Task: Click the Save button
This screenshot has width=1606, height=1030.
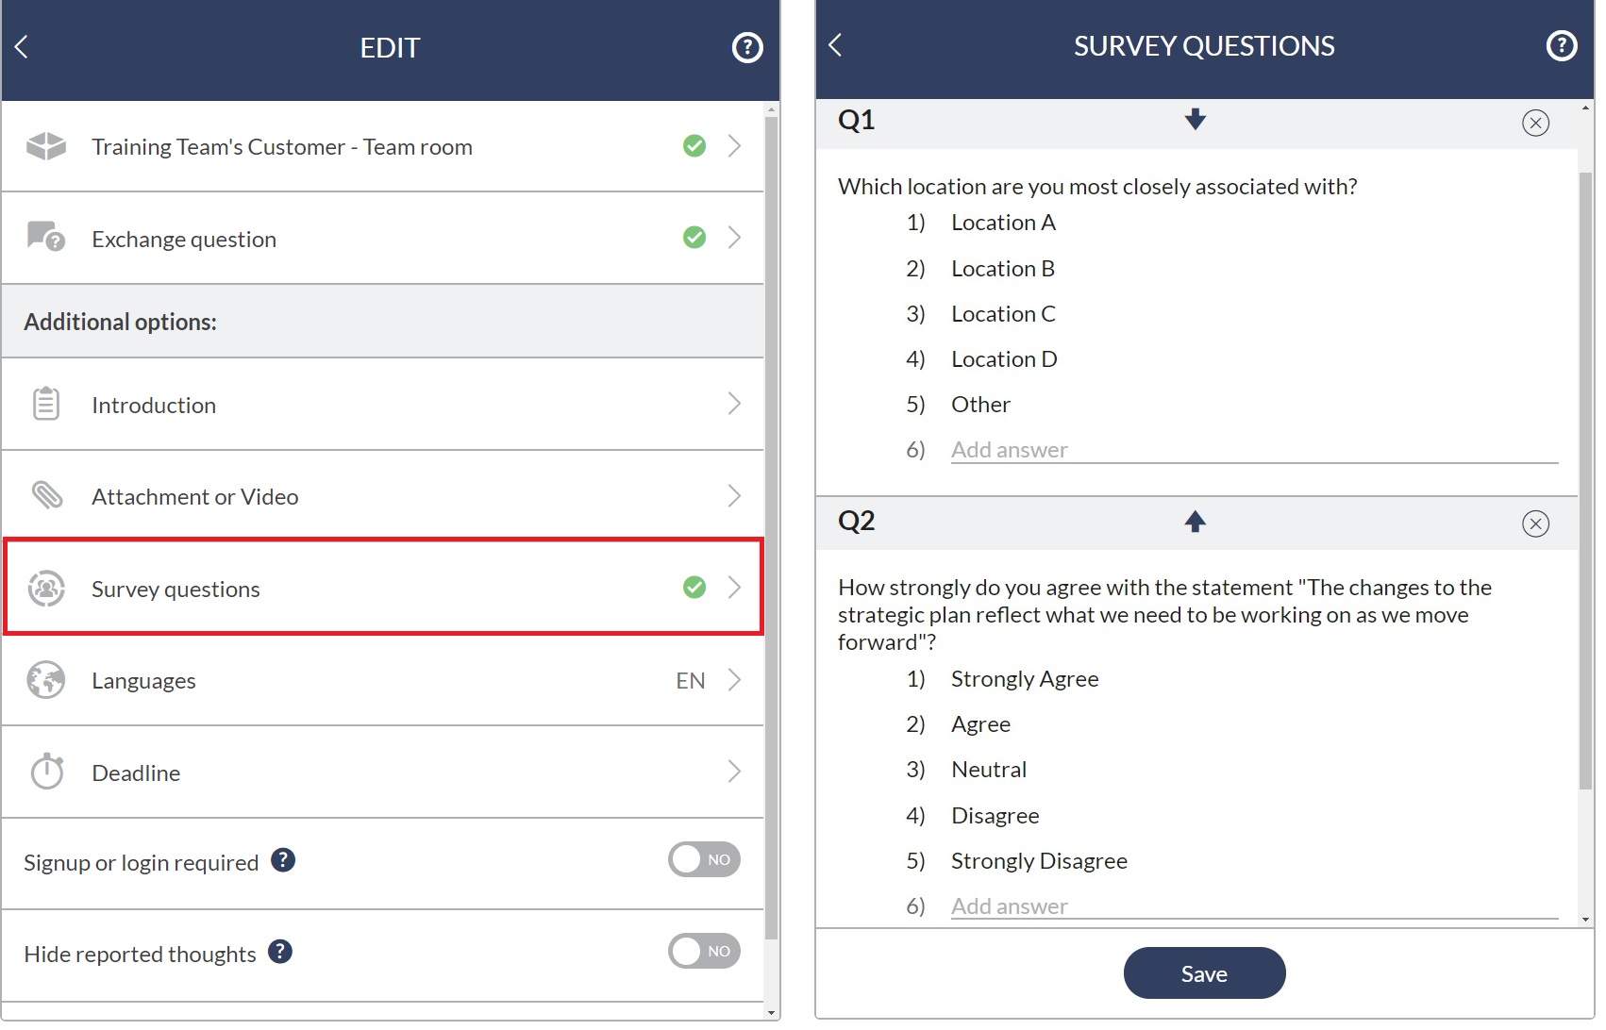Action: [x=1204, y=973]
